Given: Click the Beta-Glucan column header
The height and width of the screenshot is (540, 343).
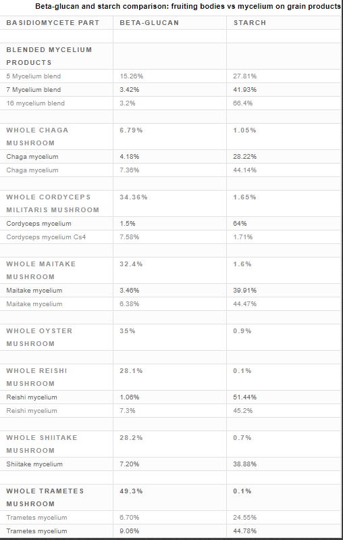Looking at the screenshot, I should [x=149, y=23].
